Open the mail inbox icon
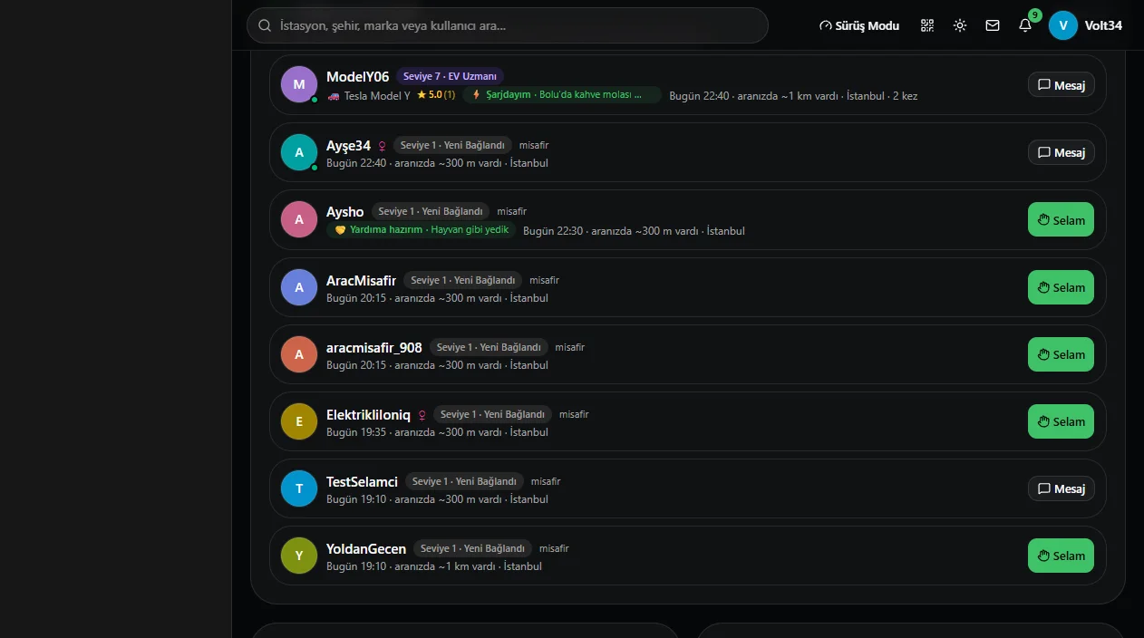The height and width of the screenshot is (638, 1144). point(993,25)
